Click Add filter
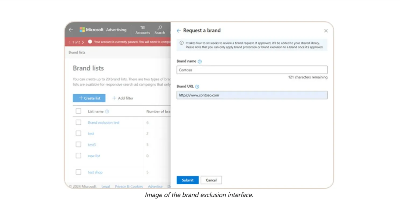This screenshot has width=400, height=223. (x=123, y=98)
